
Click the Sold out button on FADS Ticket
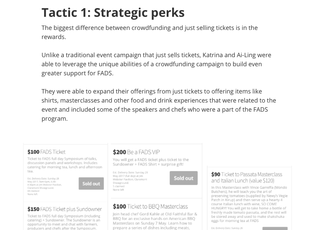point(91,184)
